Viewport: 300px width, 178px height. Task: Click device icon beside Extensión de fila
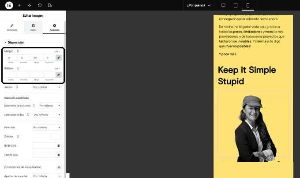point(28,115)
